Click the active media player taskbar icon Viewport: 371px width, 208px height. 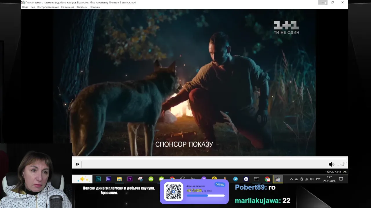coord(278,179)
